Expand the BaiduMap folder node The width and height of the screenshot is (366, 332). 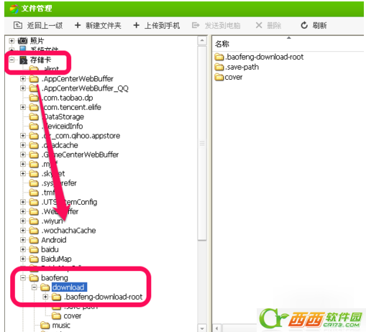coord(23,259)
